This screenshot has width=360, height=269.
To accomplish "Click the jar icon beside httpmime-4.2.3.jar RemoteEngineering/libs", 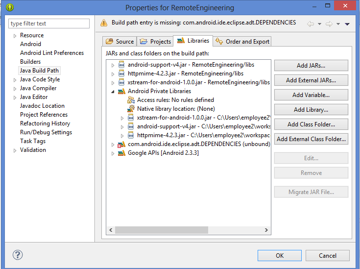I will tap(121, 73).
